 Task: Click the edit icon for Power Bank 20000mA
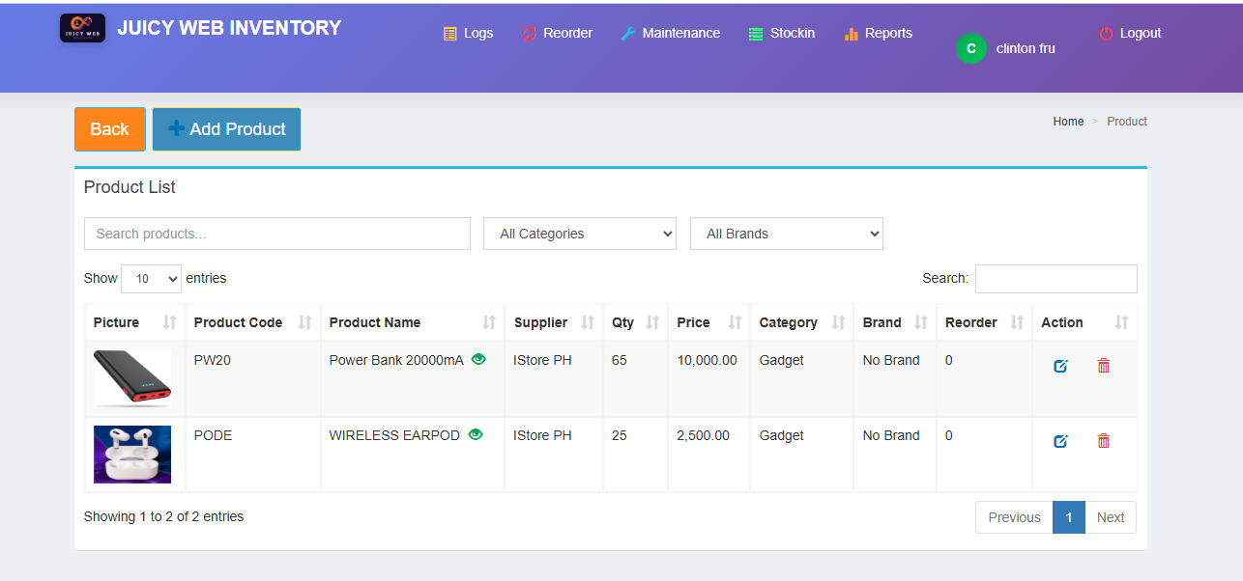pyautogui.click(x=1061, y=366)
